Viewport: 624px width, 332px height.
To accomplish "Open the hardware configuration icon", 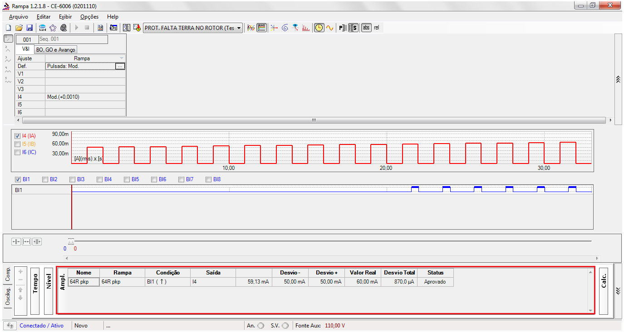I will [x=42, y=28].
